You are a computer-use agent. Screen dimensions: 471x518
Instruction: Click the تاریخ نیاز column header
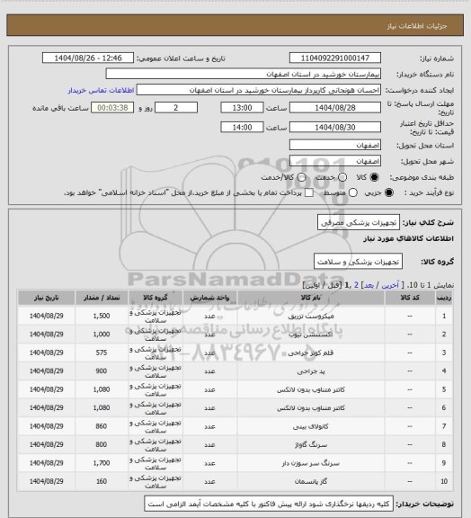pos(46,298)
